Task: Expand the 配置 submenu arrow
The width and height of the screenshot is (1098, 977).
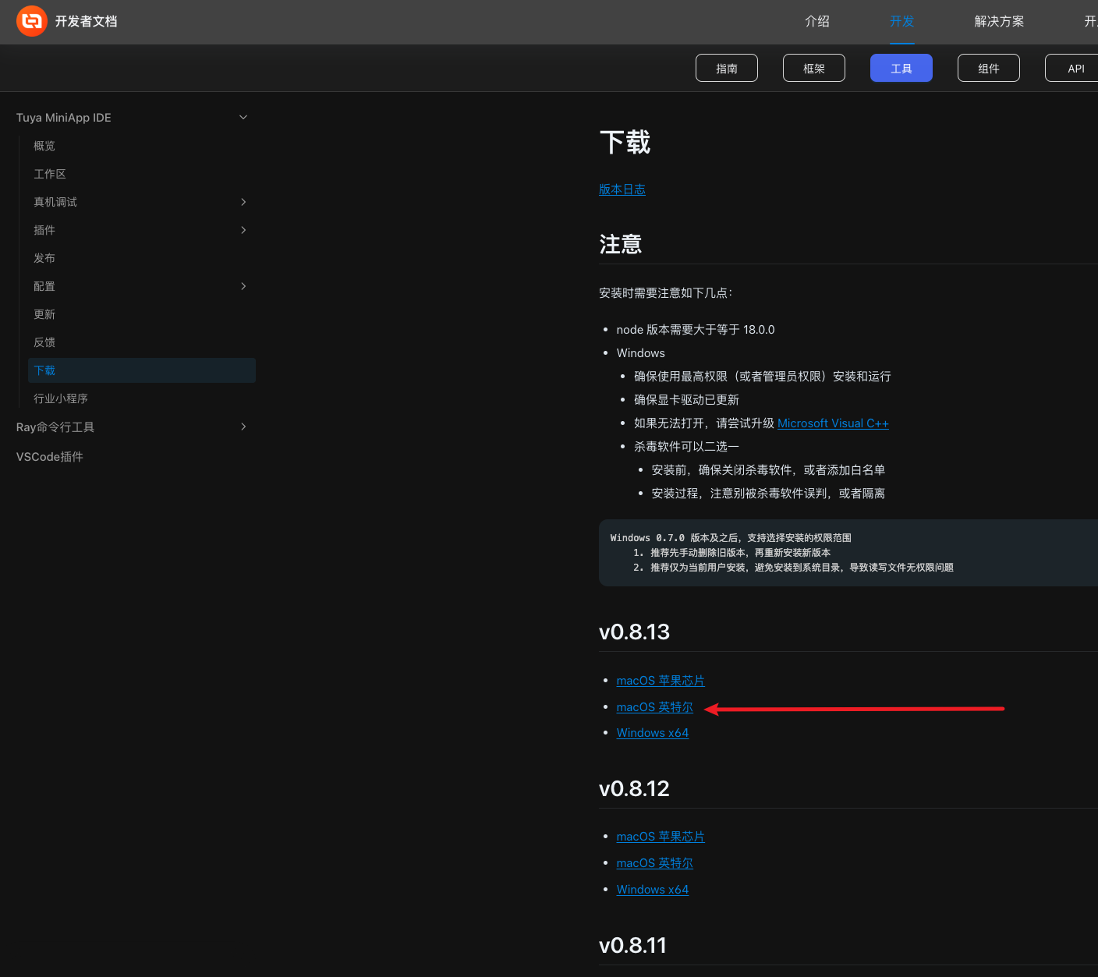Action: pyautogui.click(x=243, y=286)
